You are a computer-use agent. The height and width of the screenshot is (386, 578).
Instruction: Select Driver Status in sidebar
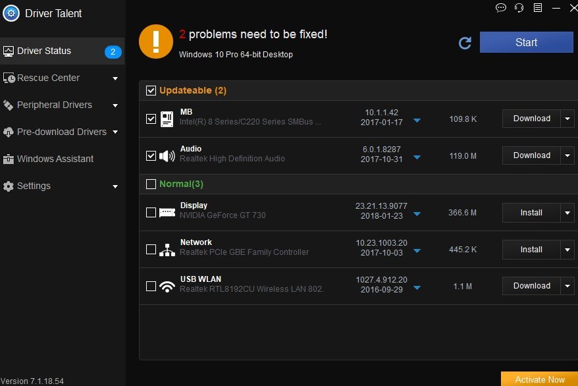click(x=62, y=51)
